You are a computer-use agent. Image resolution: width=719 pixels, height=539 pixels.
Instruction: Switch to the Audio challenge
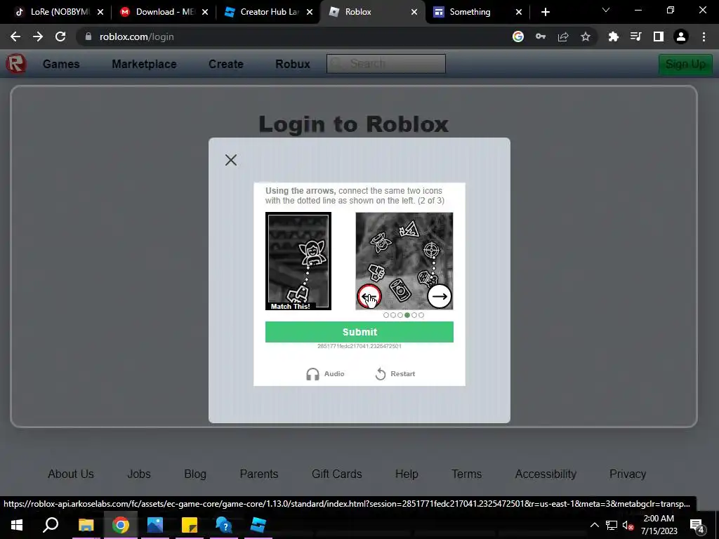[325, 374]
